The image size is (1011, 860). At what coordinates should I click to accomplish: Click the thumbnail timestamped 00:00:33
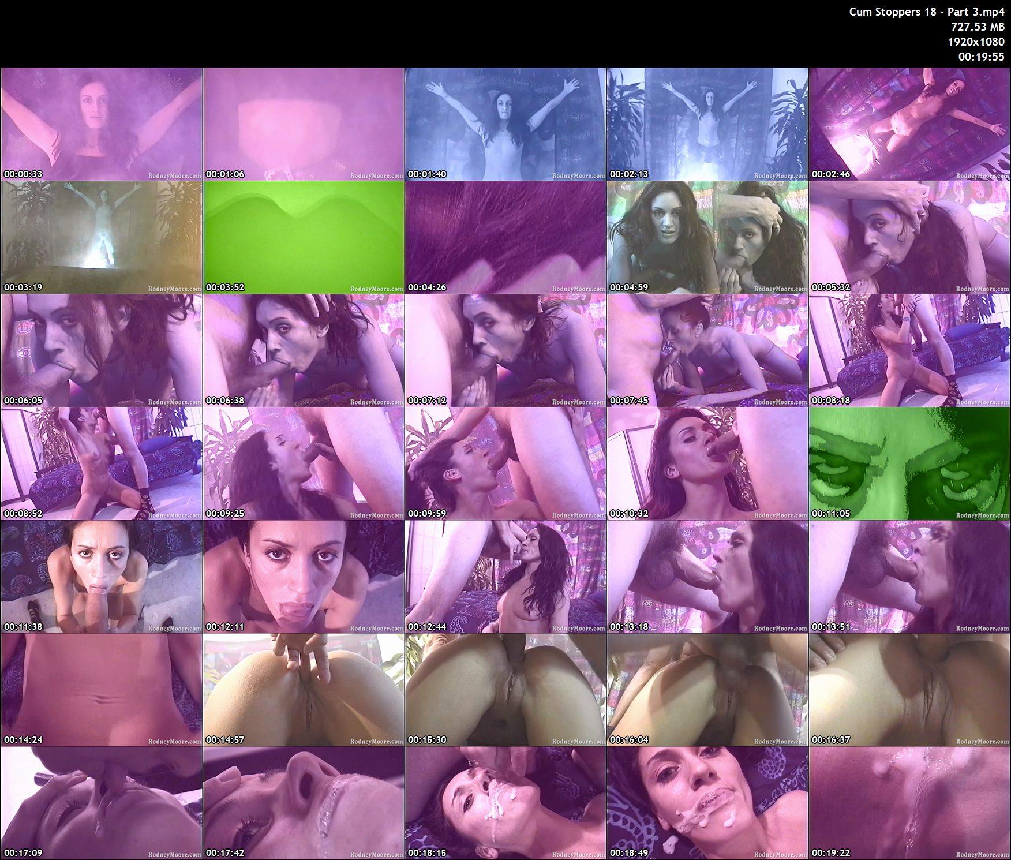tap(102, 124)
